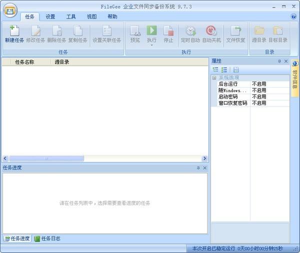Open the 软件信息 side tab
The image size is (300, 253).
point(295,78)
